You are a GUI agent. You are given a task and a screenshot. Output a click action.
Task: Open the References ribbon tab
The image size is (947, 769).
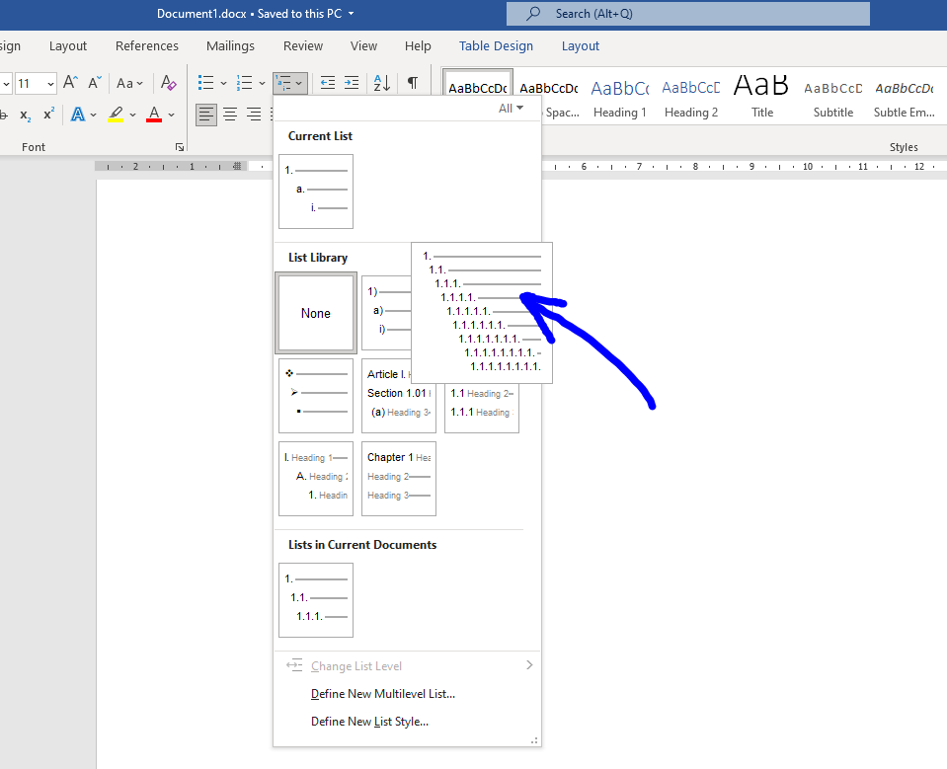tap(147, 45)
